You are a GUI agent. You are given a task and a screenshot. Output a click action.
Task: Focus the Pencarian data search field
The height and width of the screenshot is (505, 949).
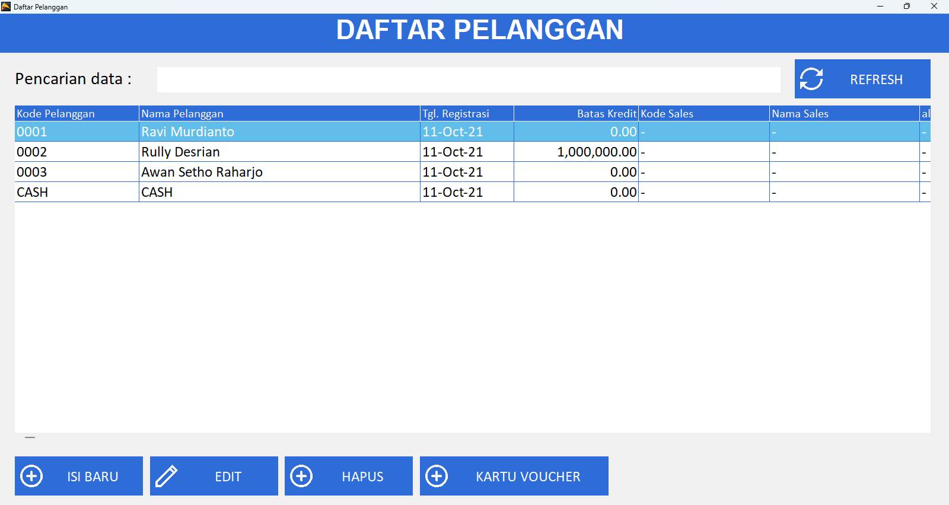pos(468,79)
